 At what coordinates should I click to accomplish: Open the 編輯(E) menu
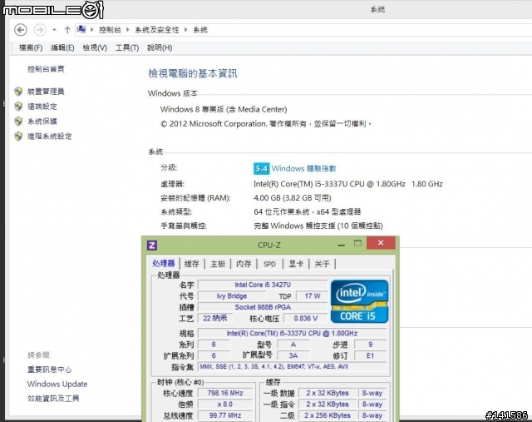coord(62,47)
